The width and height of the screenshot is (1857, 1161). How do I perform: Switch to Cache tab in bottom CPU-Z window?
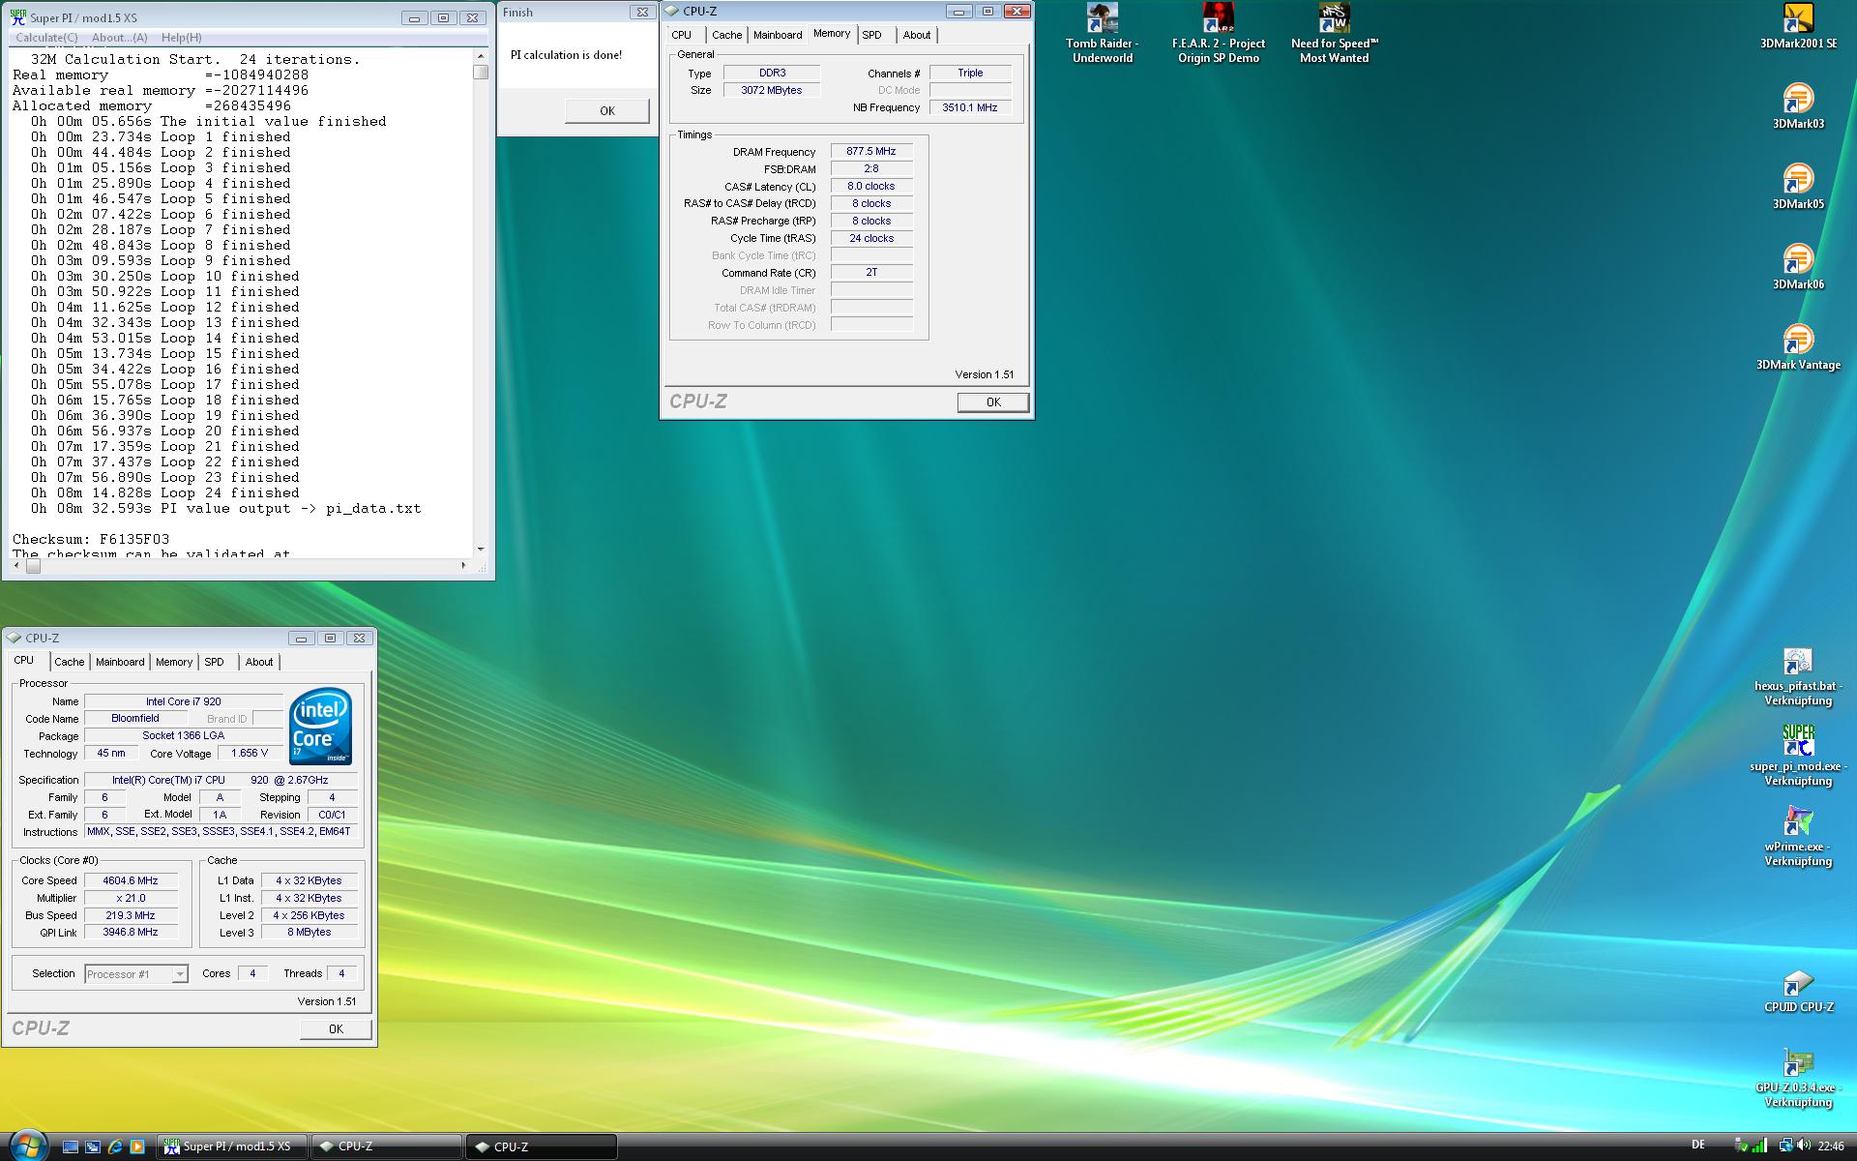point(69,662)
